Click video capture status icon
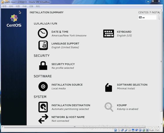This screenshot has height=133, width=164. pyautogui.click(x=137, y=130)
